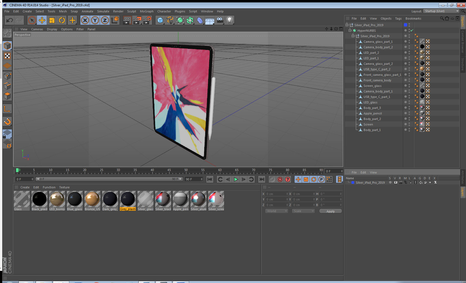This screenshot has width=466, height=283.
Task: Click the Undo arrow icon
Action: tap(10, 20)
